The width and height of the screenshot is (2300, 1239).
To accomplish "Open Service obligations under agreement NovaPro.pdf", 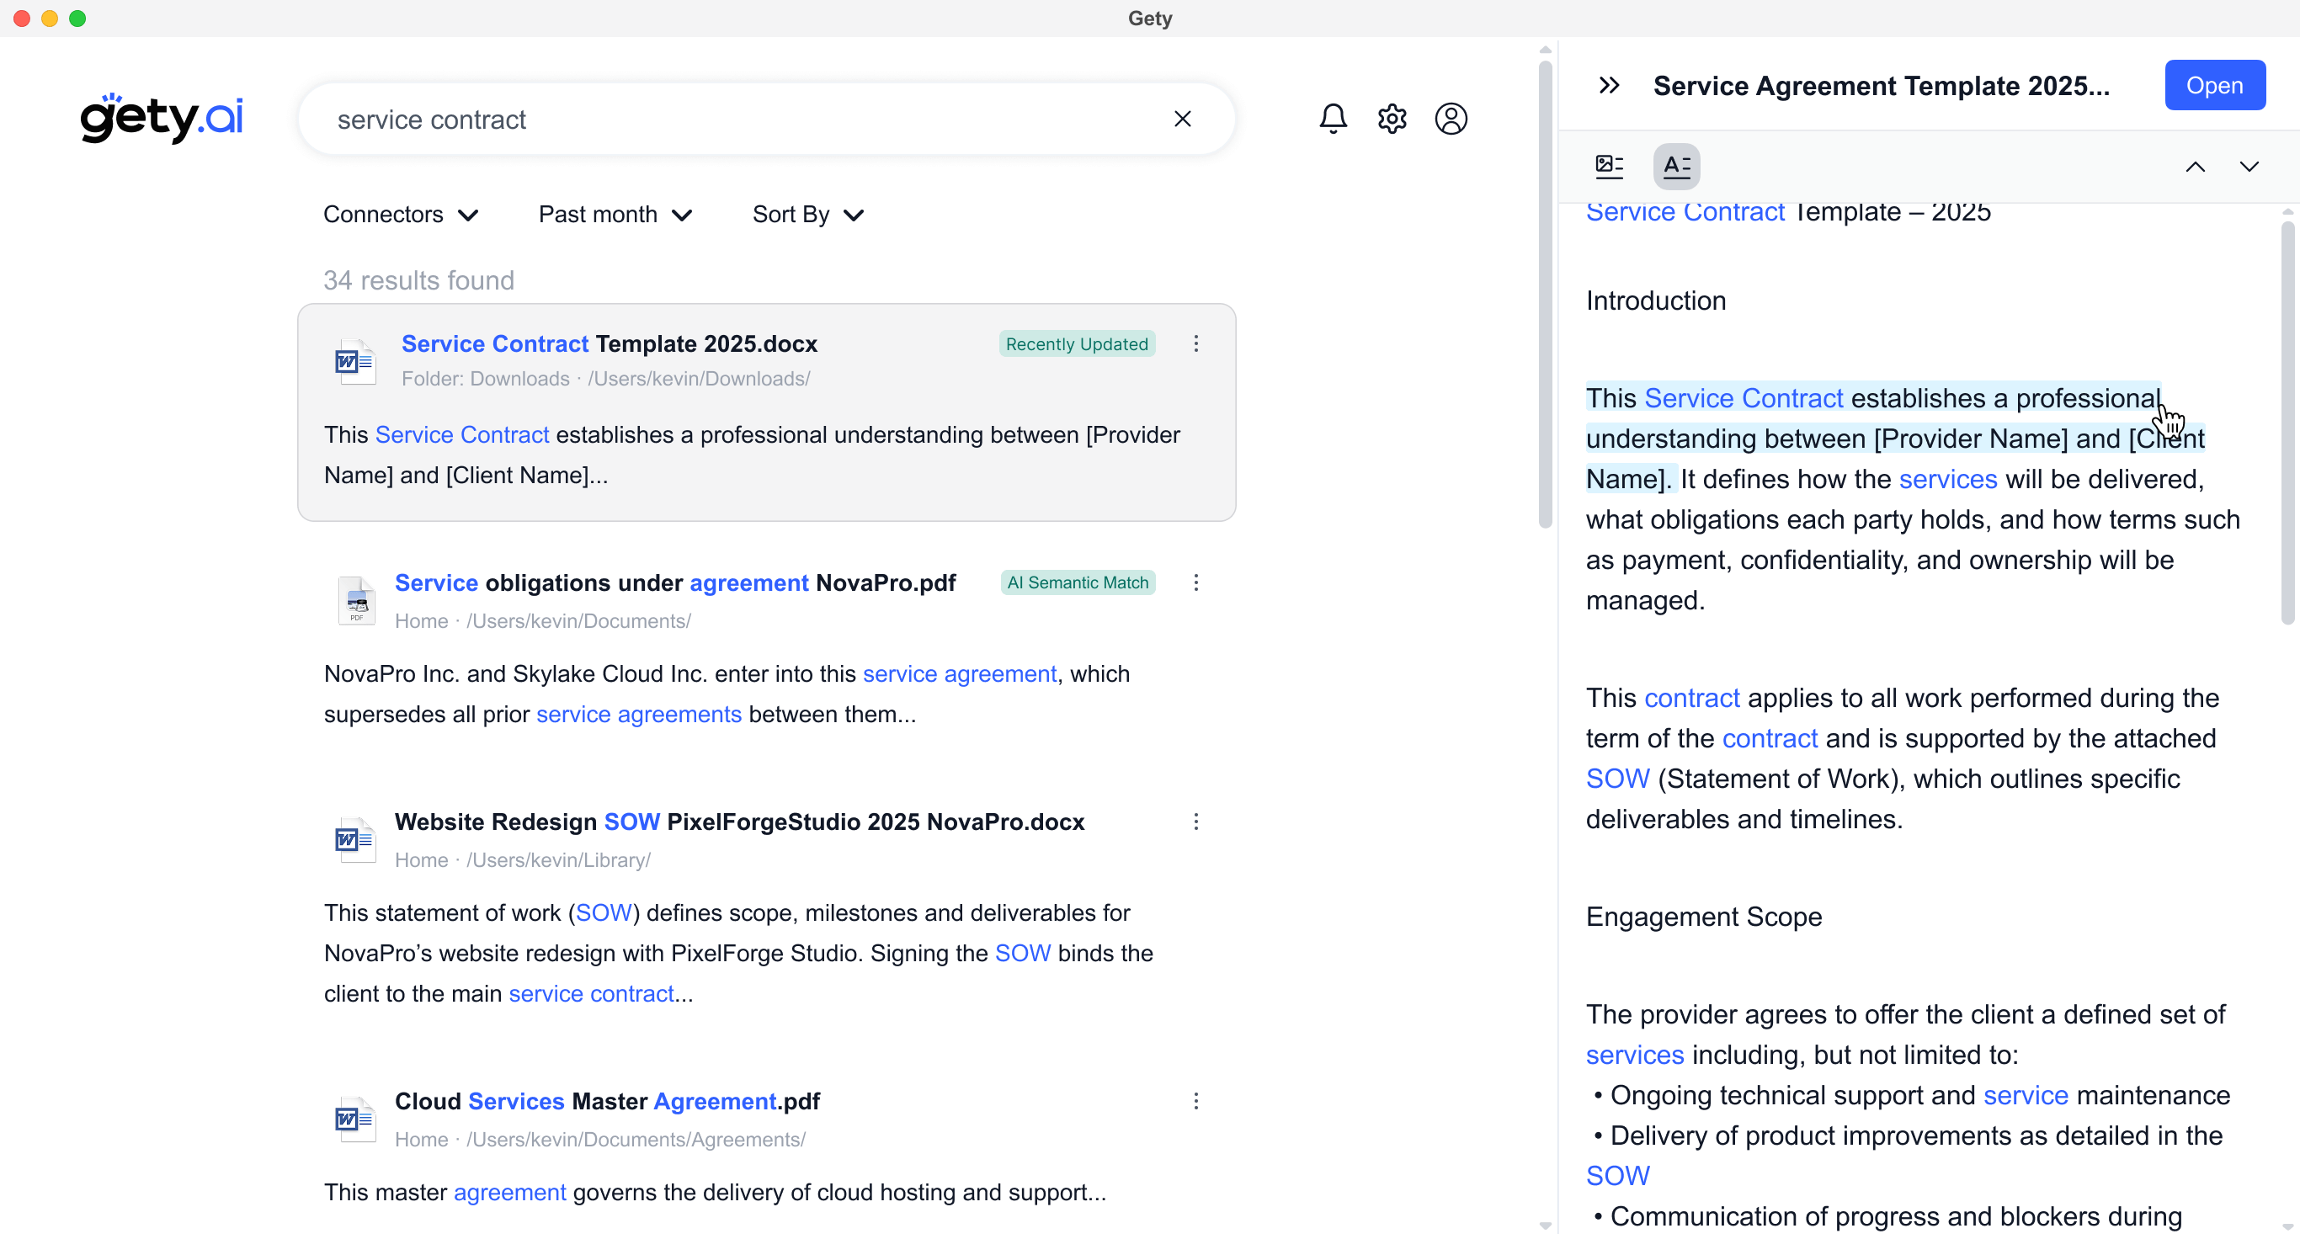I will 675,583.
